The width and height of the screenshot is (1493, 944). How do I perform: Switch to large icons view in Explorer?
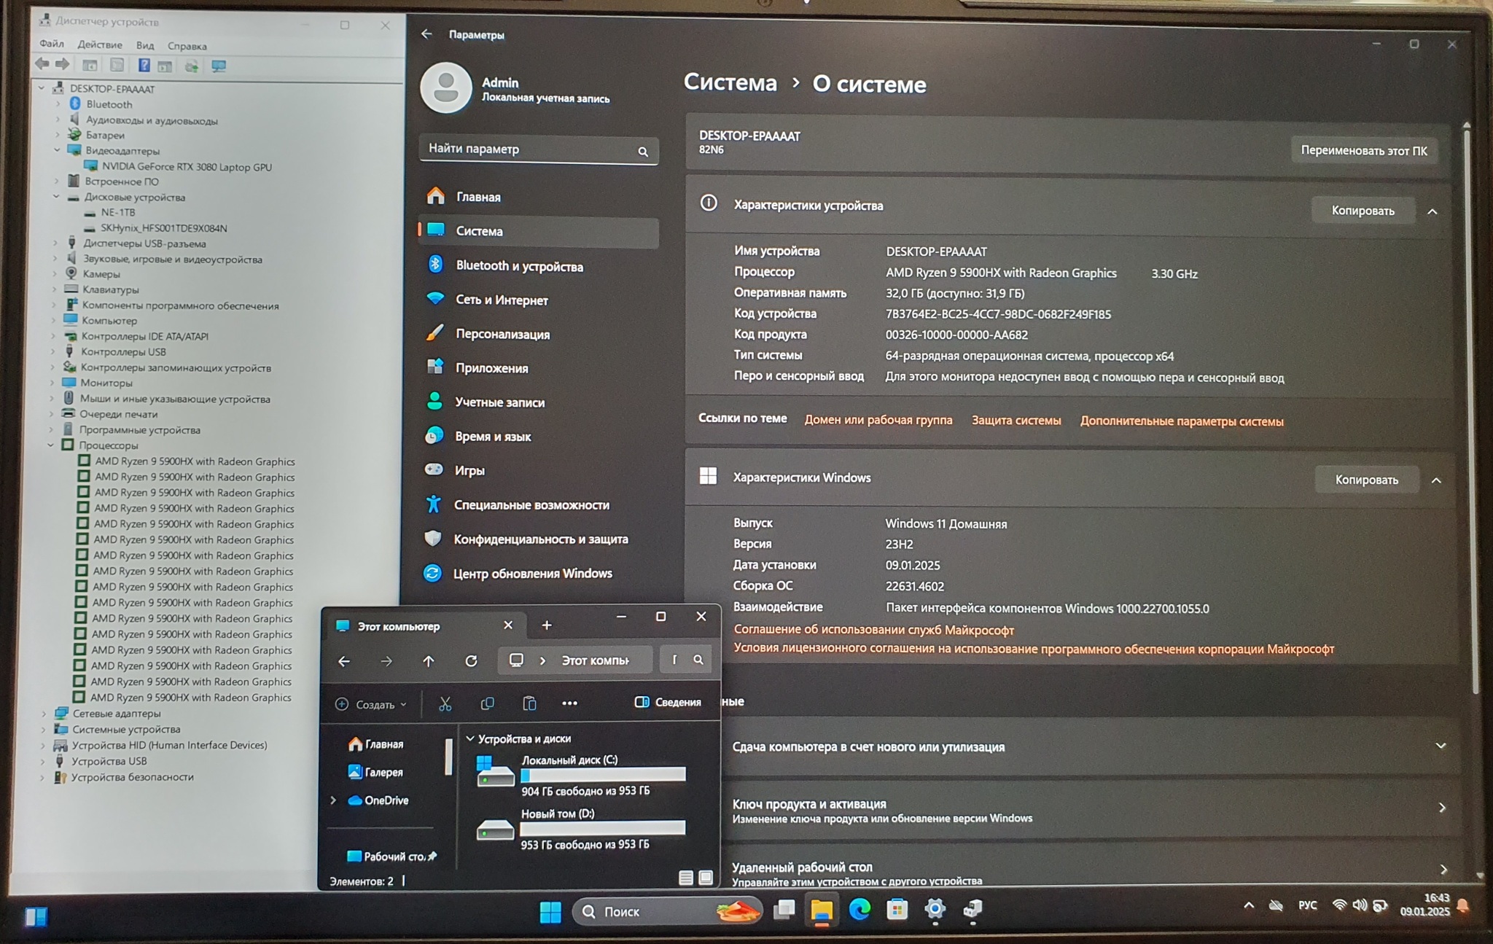click(706, 878)
